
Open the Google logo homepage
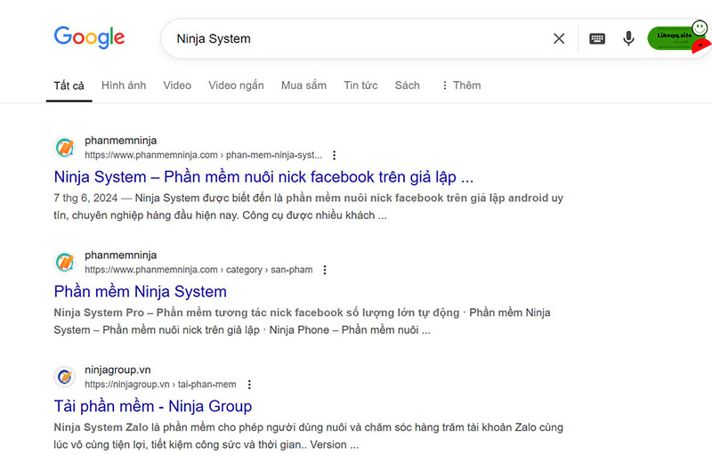(x=89, y=37)
